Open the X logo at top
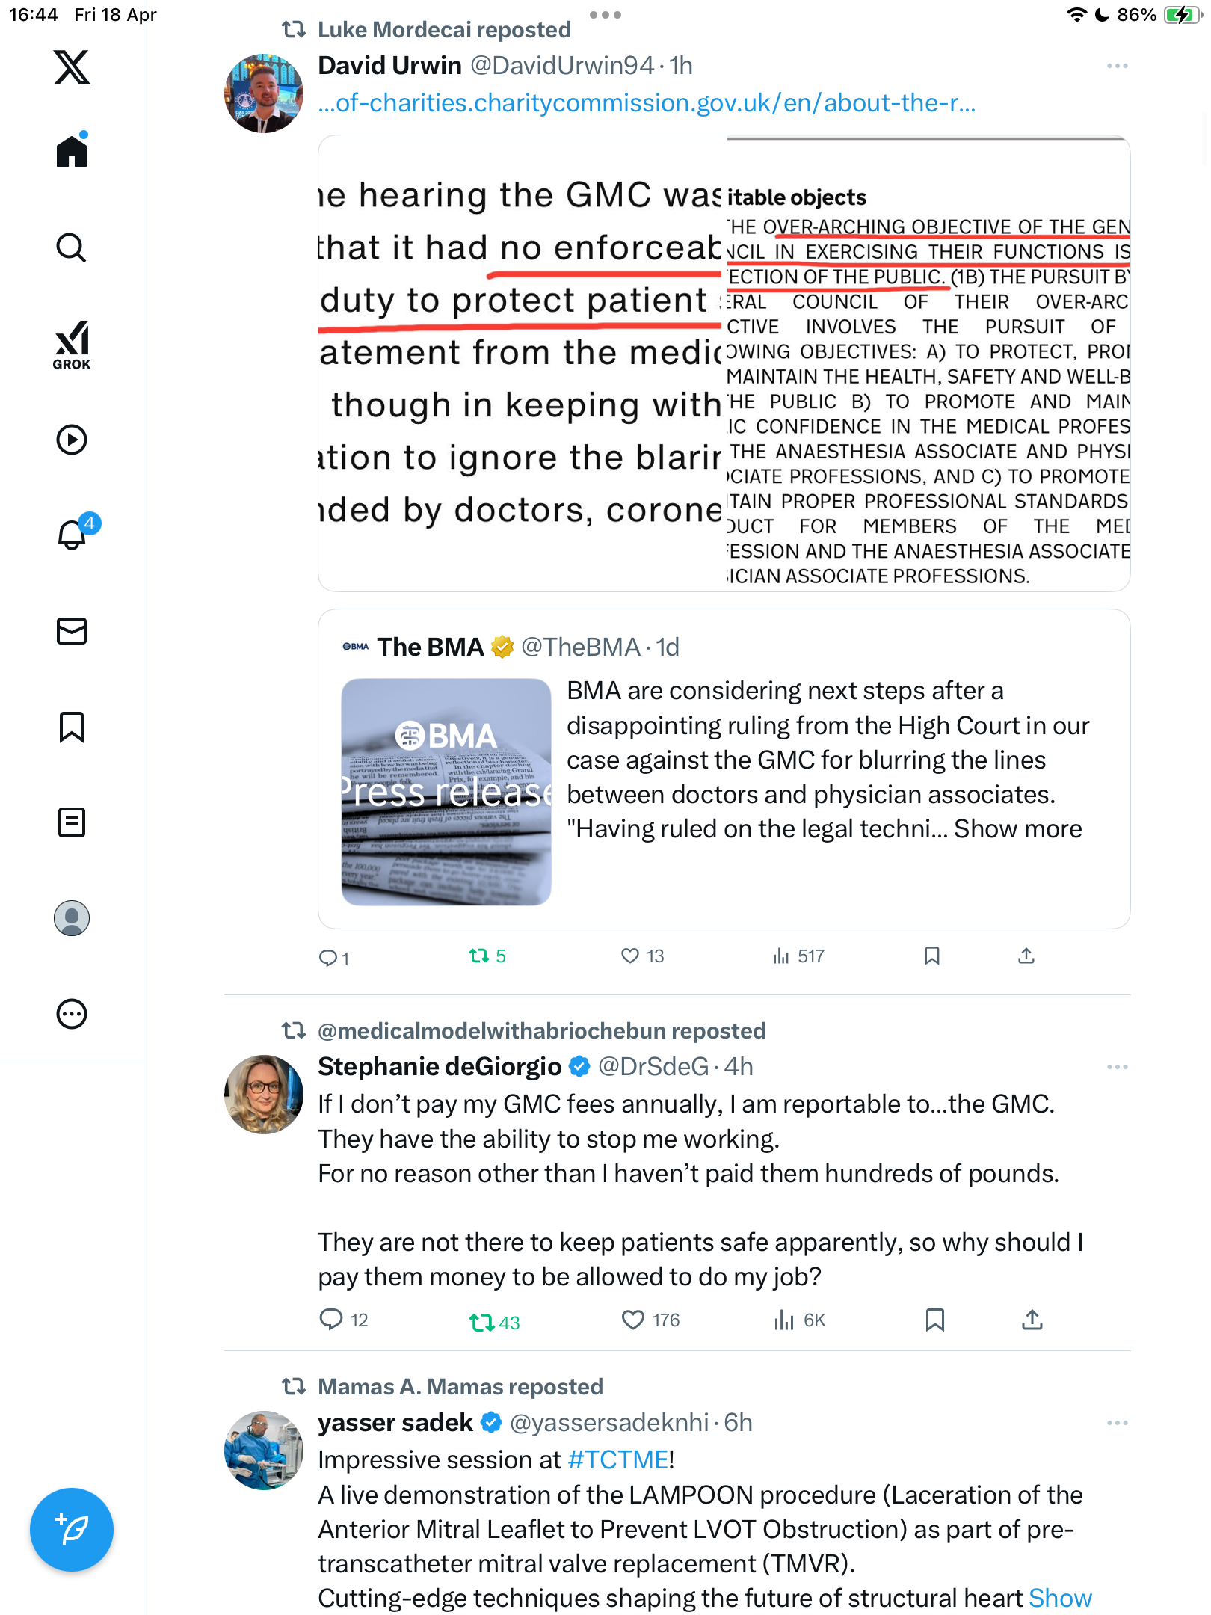 click(x=72, y=67)
